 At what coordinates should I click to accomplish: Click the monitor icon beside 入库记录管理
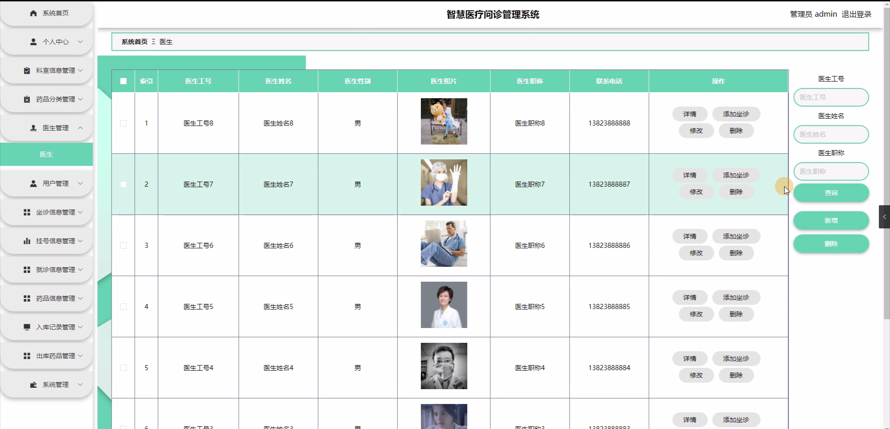pos(27,327)
